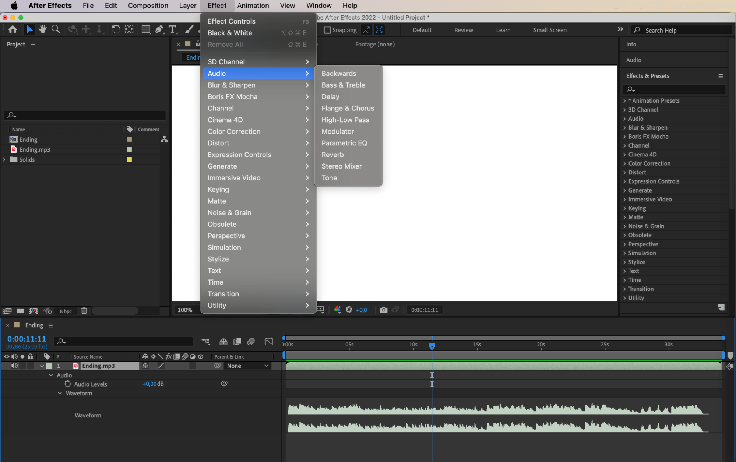Create new composition icon in Project panel
This screenshot has width=736, height=462.
pos(34,311)
